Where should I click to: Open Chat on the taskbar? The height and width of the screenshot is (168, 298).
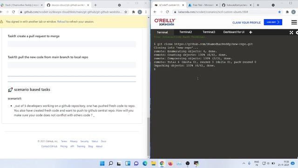(x=136, y=163)
